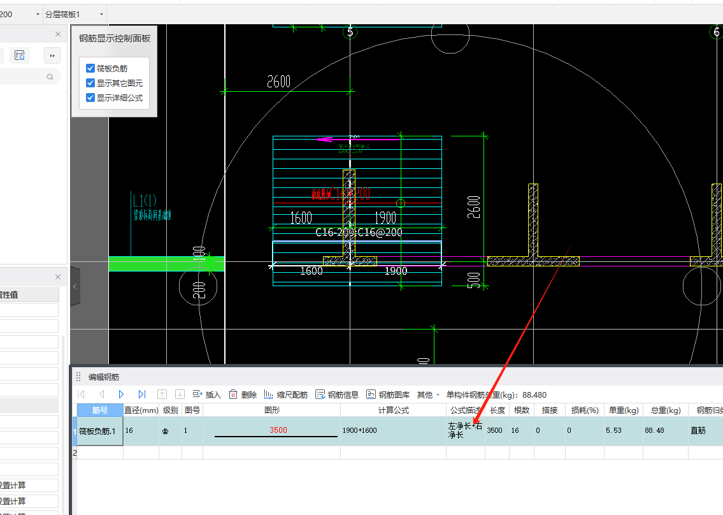Click the total weight cell 88.48

point(666,431)
